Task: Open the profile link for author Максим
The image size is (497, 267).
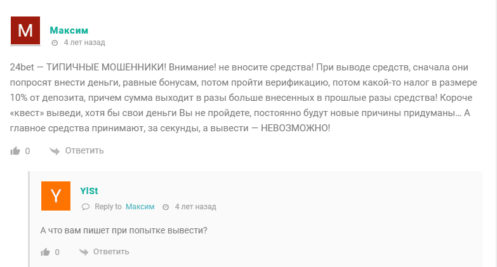Action: [x=69, y=30]
